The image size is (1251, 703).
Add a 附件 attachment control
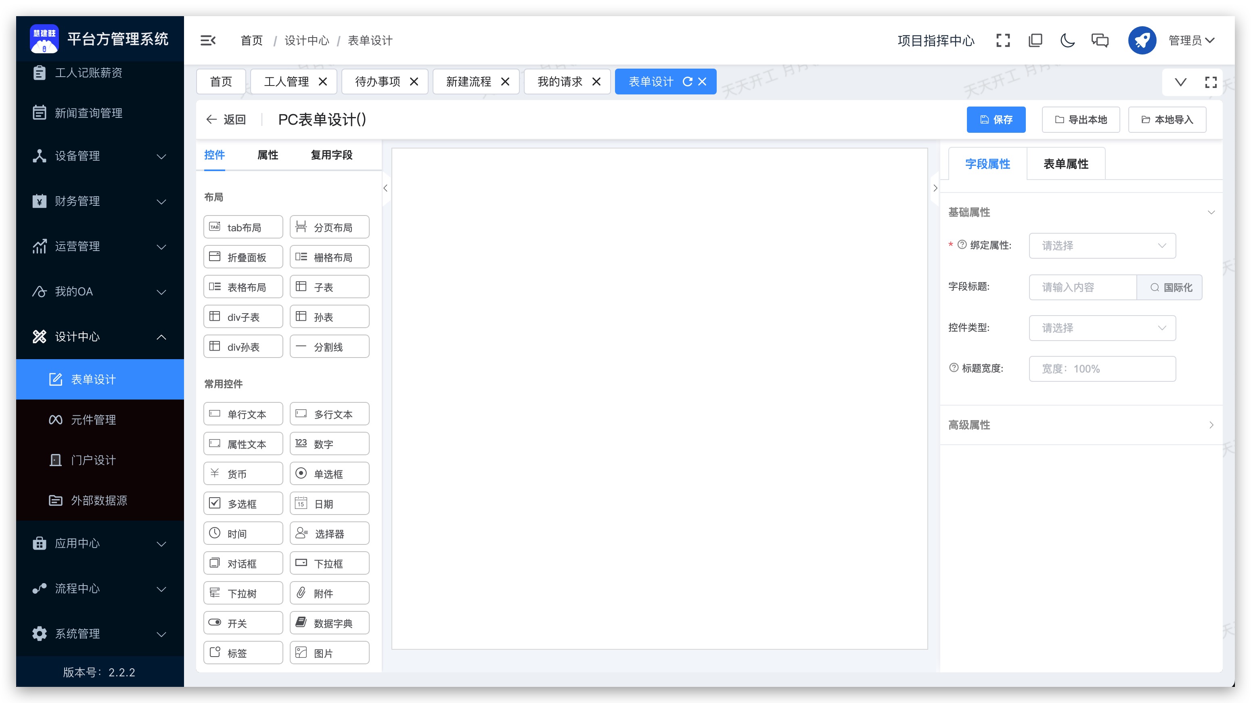(329, 593)
